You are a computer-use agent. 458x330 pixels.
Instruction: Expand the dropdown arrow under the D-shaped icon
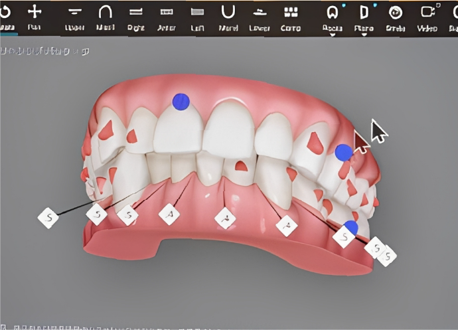[x=364, y=35]
